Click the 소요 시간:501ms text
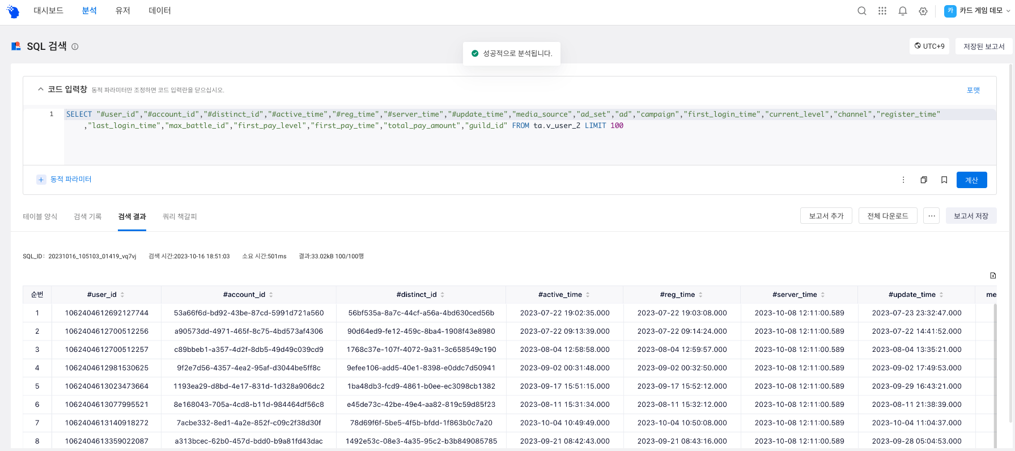Screen dimensions: 1015x451 pos(264,256)
